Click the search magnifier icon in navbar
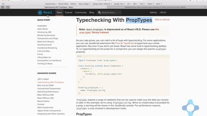Screen dimensions: 207x116 99,13
